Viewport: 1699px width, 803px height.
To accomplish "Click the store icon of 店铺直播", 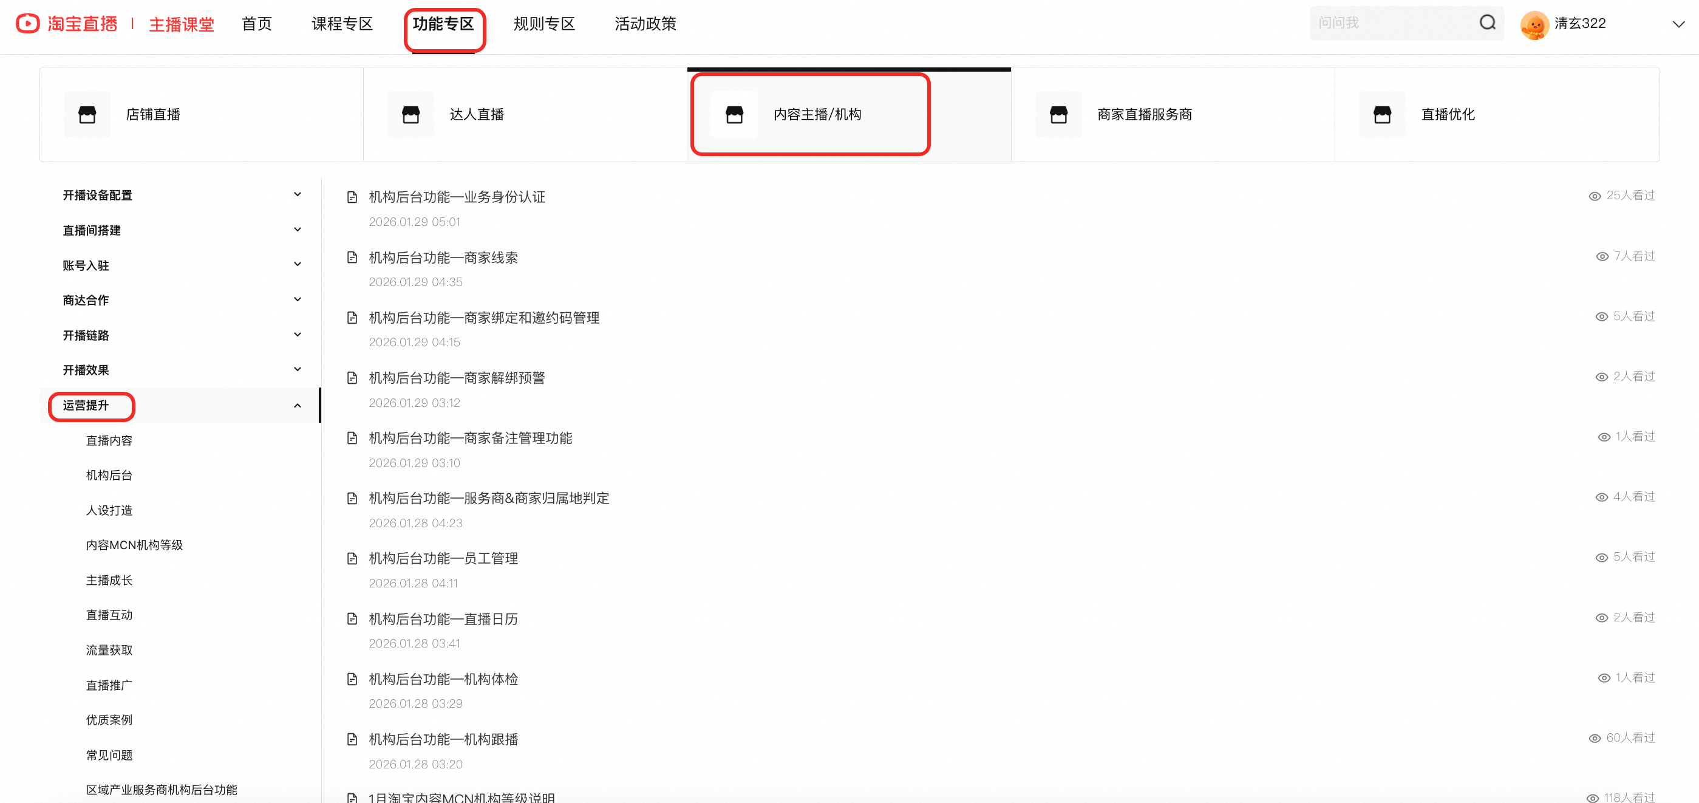I will (87, 114).
